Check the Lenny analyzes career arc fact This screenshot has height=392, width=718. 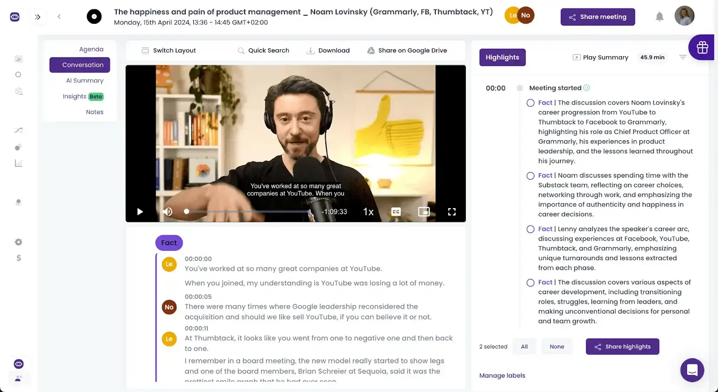530,229
